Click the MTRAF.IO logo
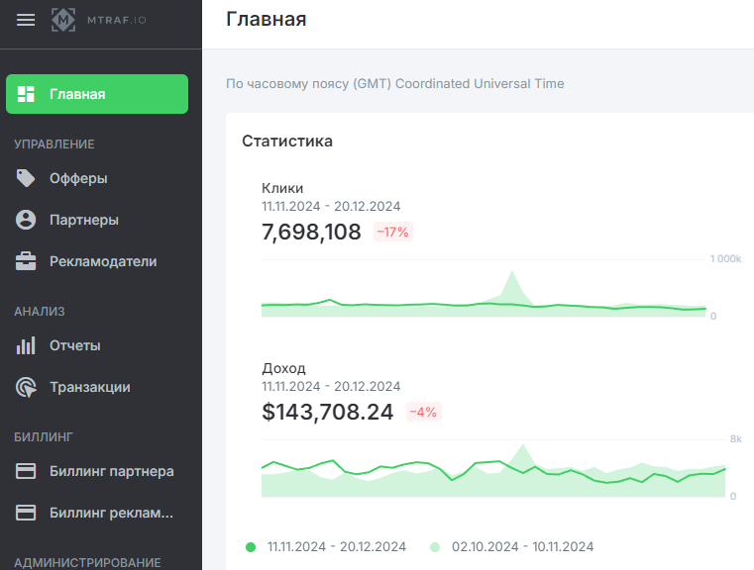This screenshot has height=570, width=754. (x=98, y=20)
